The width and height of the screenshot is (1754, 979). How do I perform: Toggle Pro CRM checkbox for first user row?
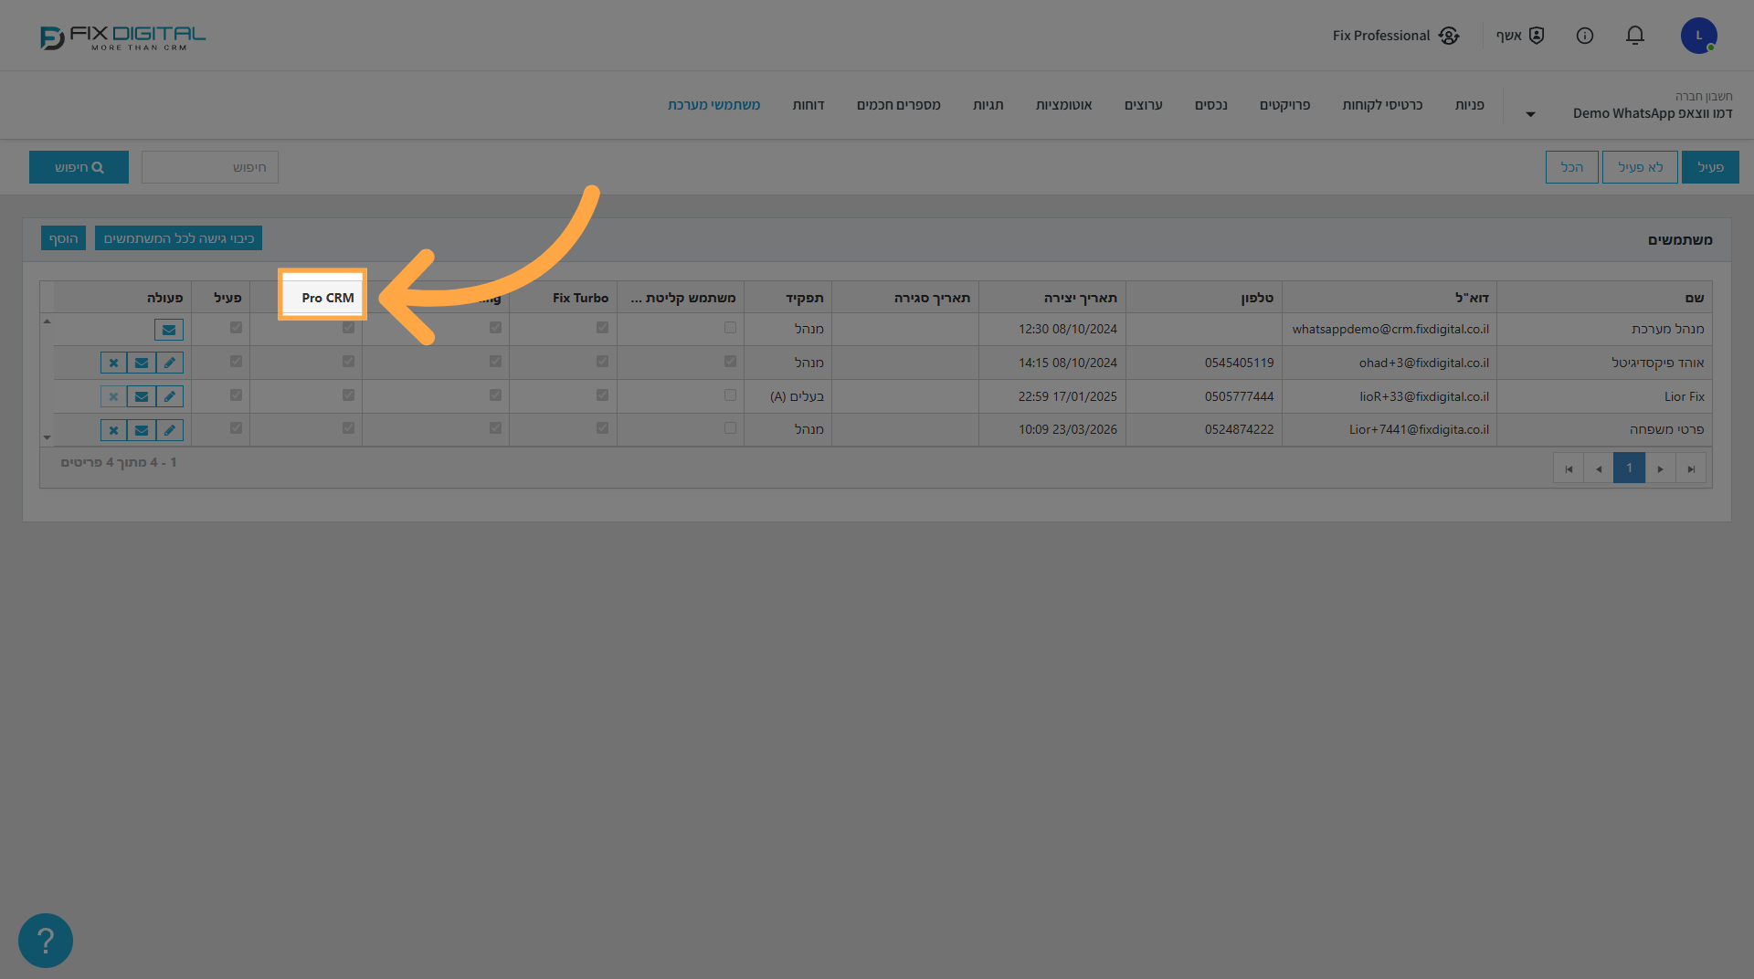pyautogui.click(x=348, y=328)
